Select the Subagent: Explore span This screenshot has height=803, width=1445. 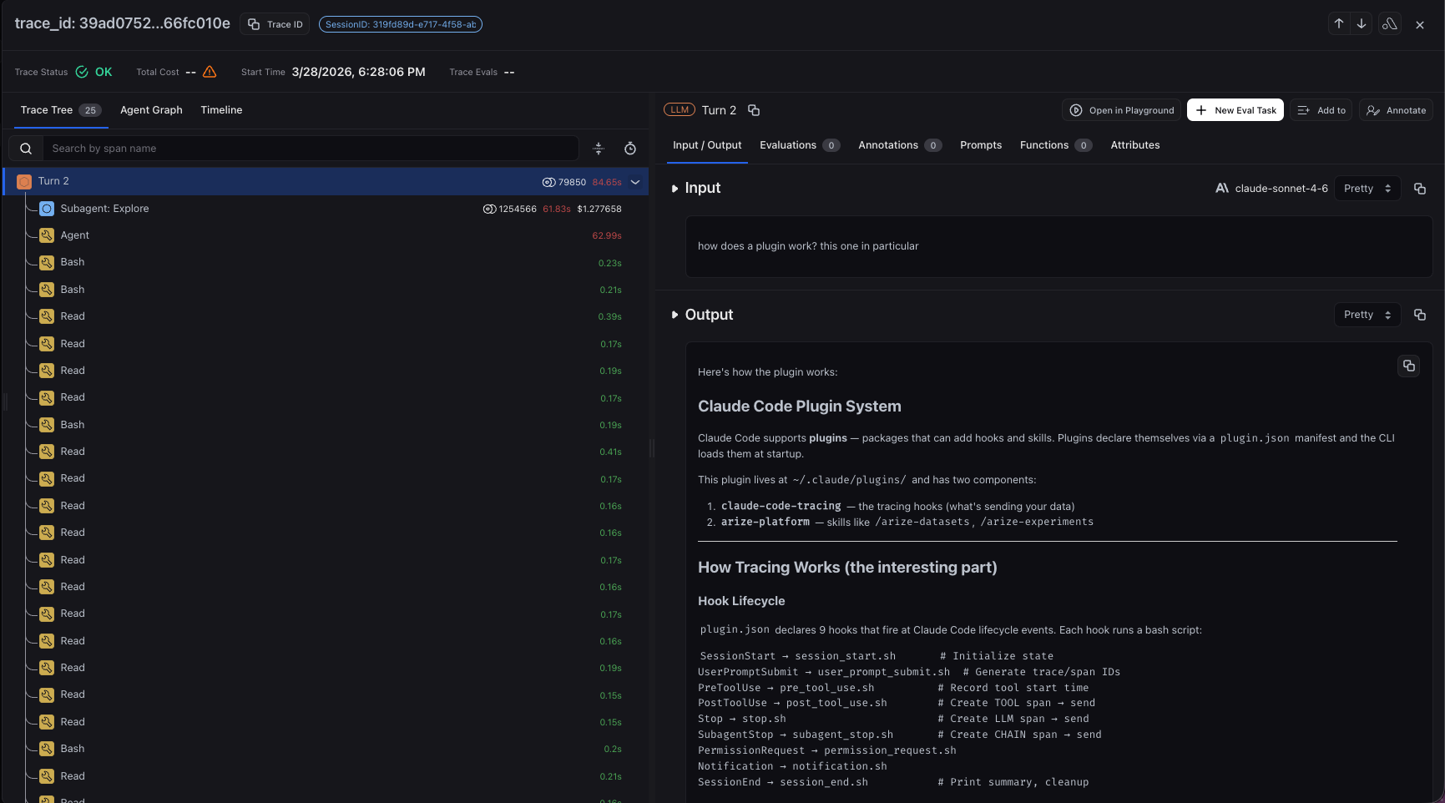click(x=326, y=209)
